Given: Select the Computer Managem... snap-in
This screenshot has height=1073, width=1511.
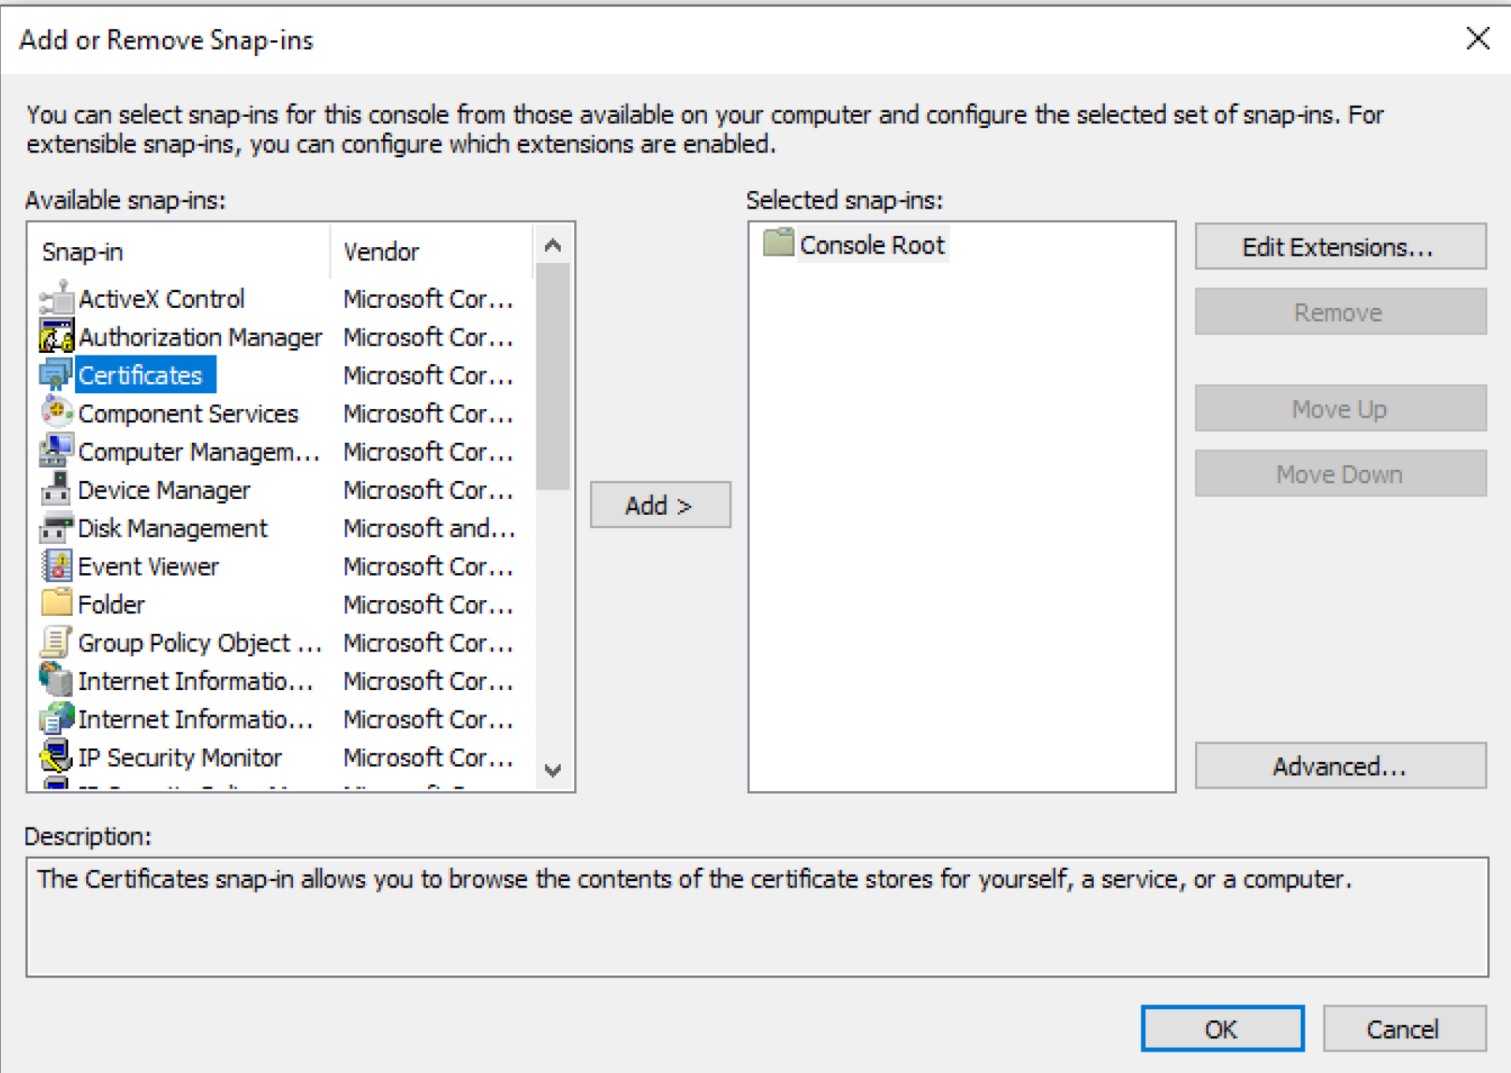Looking at the screenshot, I should [x=199, y=452].
